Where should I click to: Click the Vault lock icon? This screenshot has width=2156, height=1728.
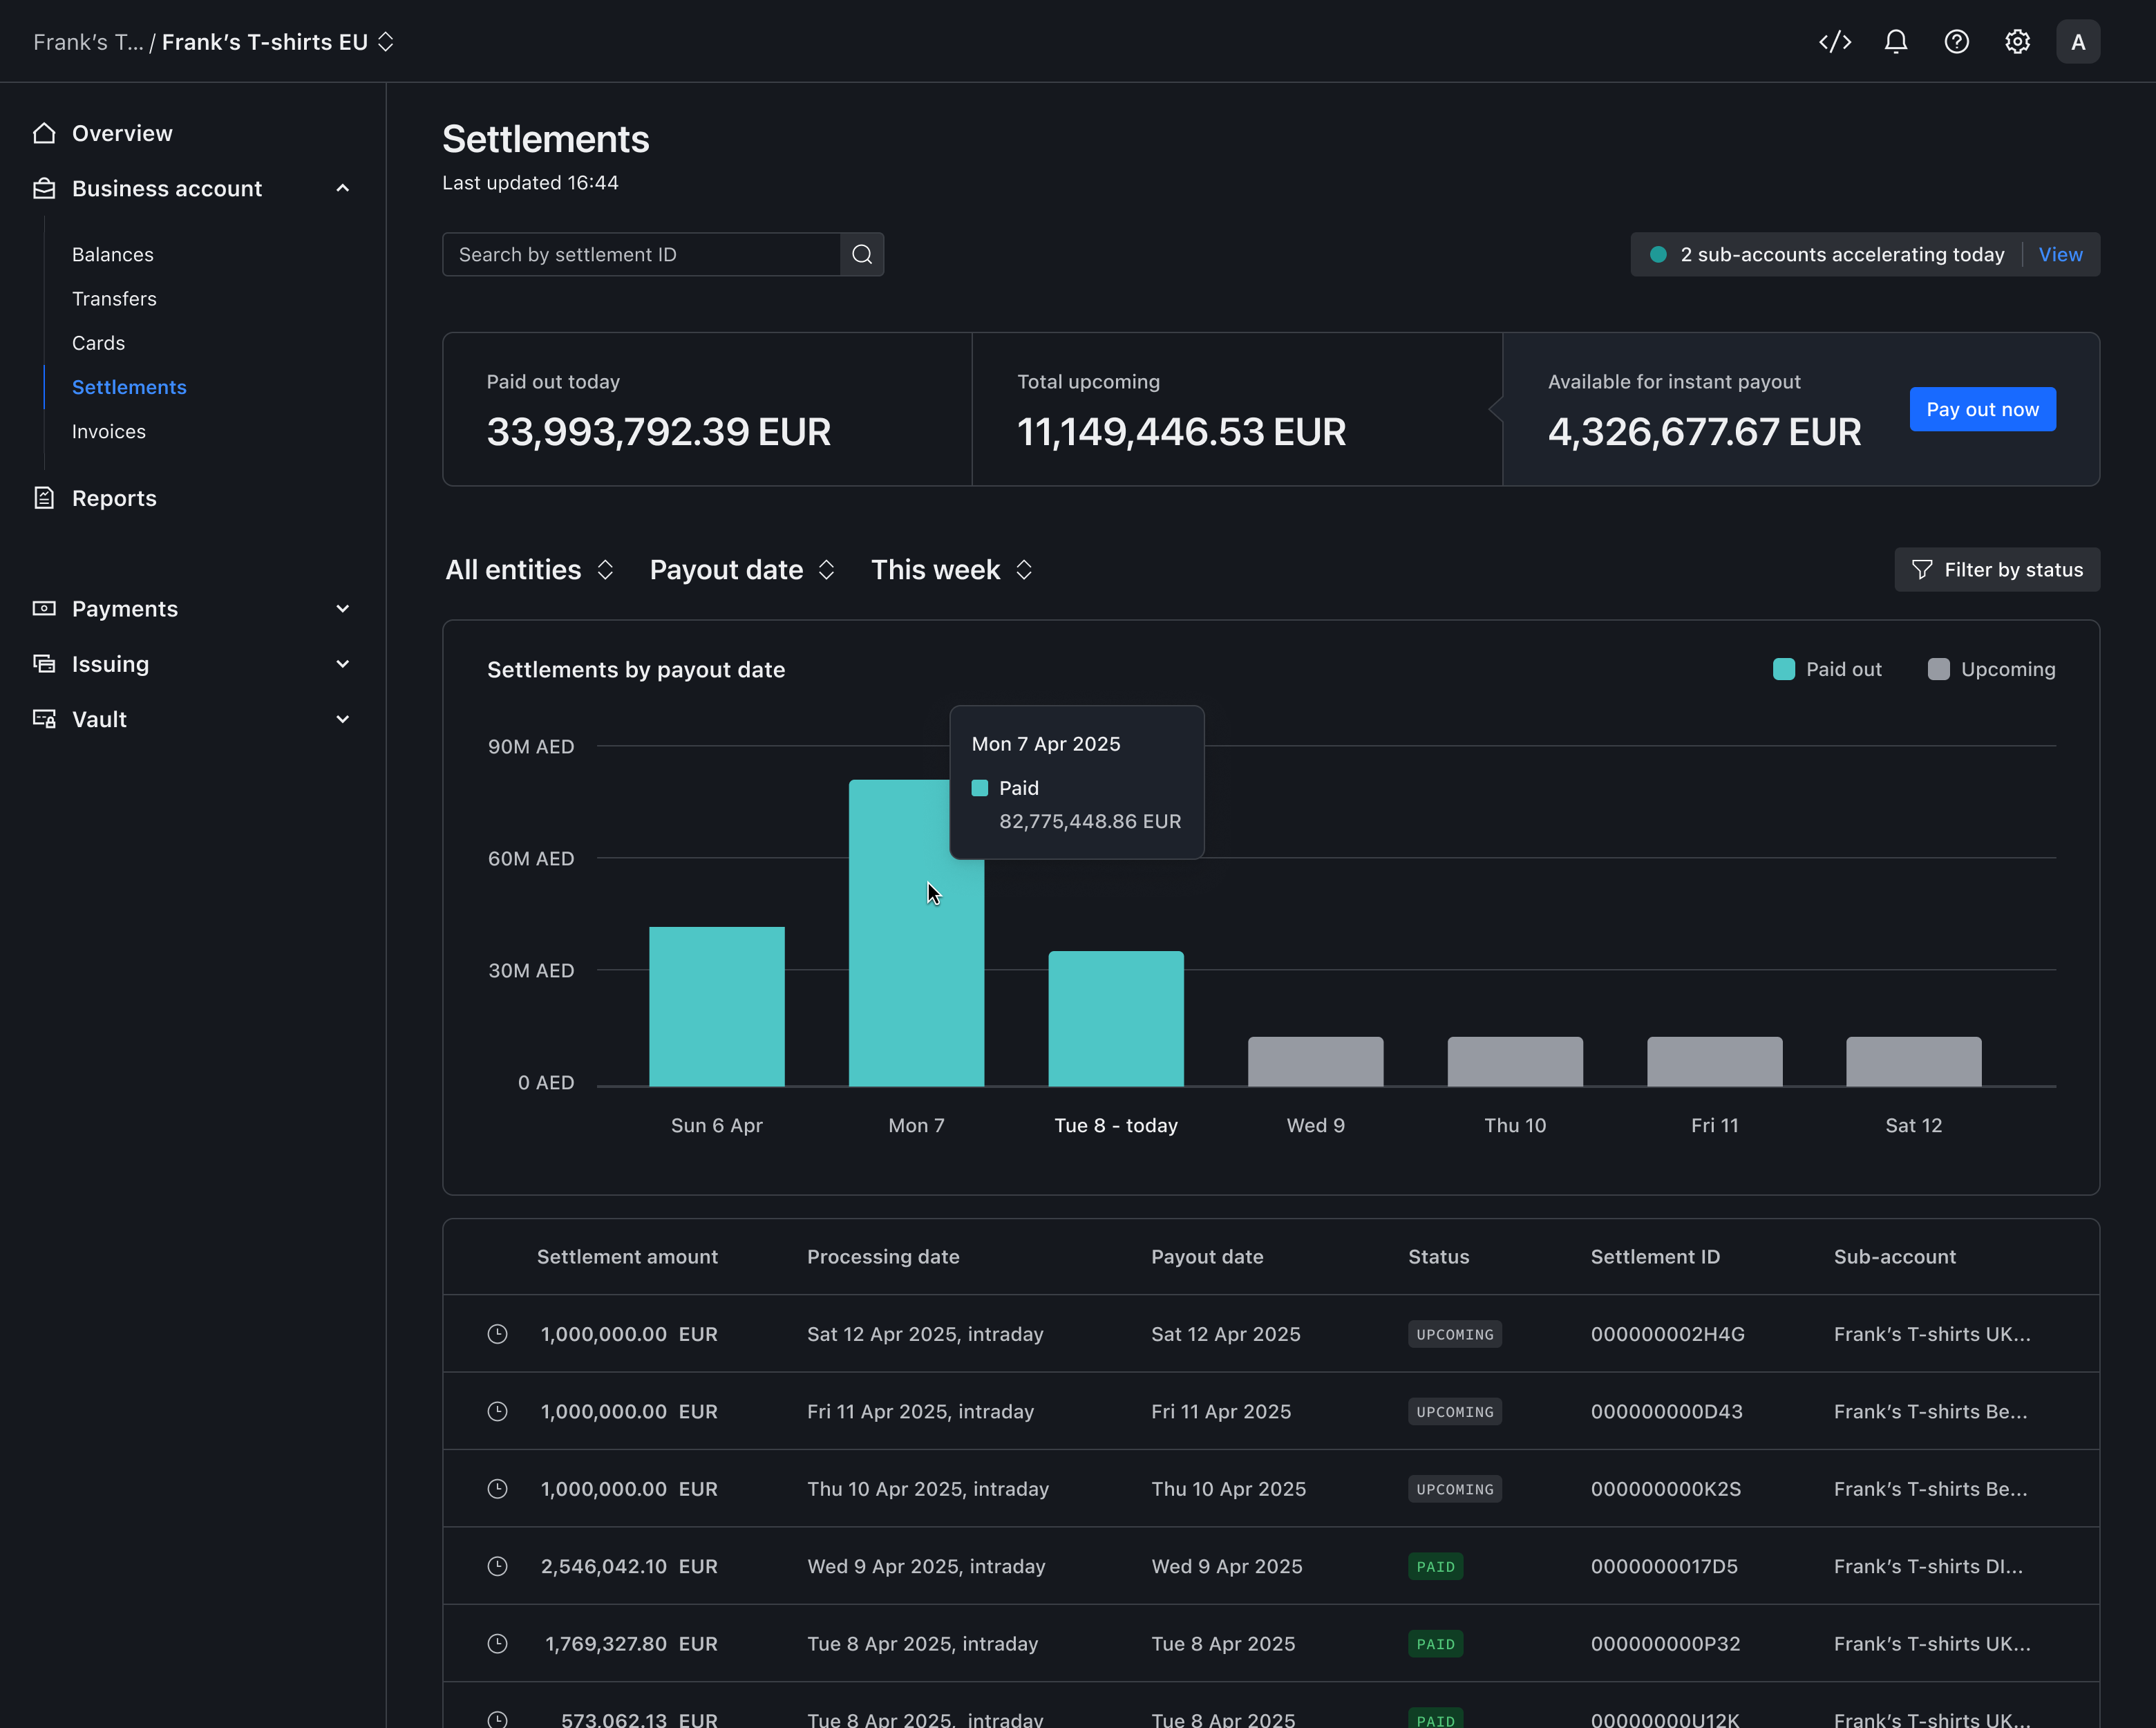coord(44,719)
